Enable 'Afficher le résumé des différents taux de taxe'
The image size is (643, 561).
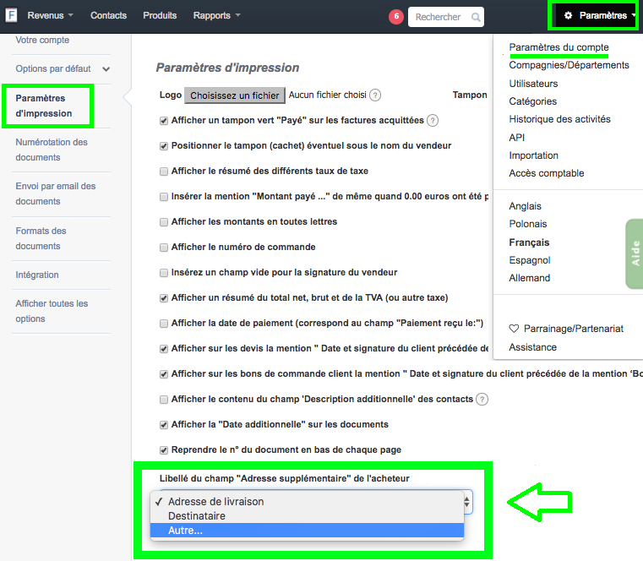(x=164, y=172)
